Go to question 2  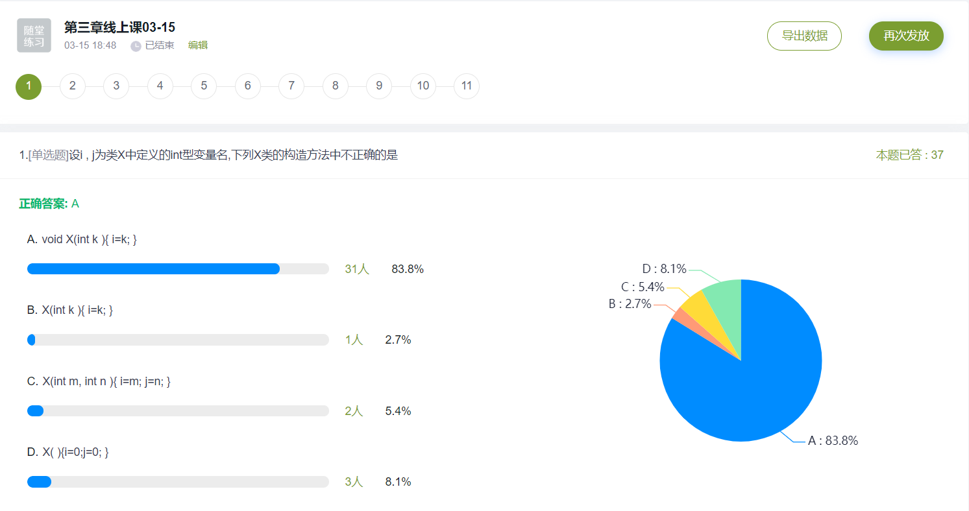point(73,86)
